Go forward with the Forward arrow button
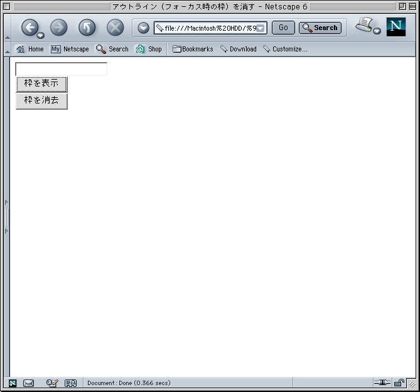This screenshot has width=420, height=392. (x=58, y=28)
